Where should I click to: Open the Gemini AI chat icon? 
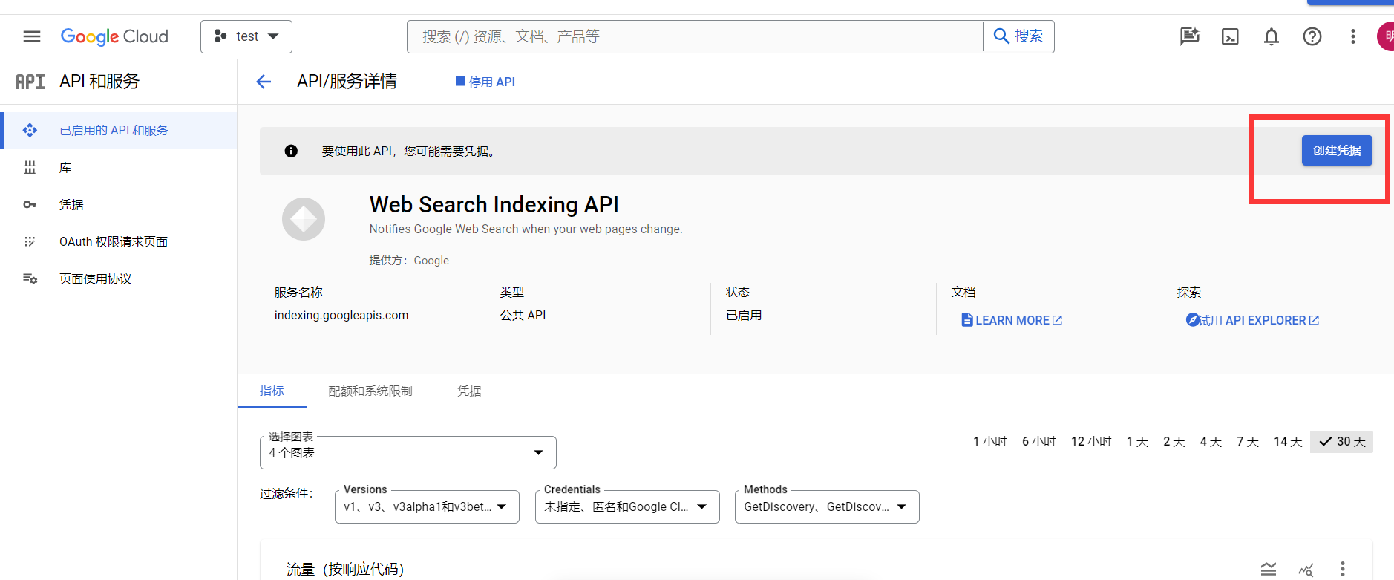click(1190, 36)
